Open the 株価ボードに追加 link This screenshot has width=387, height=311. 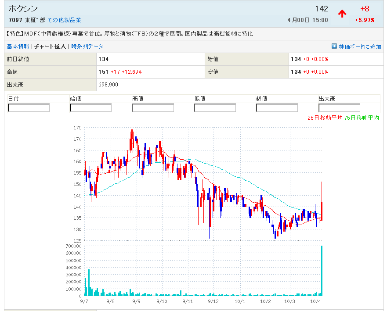pos(360,46)
